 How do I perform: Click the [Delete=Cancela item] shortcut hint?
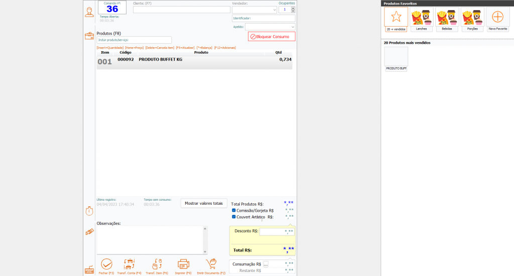(160, 48)
